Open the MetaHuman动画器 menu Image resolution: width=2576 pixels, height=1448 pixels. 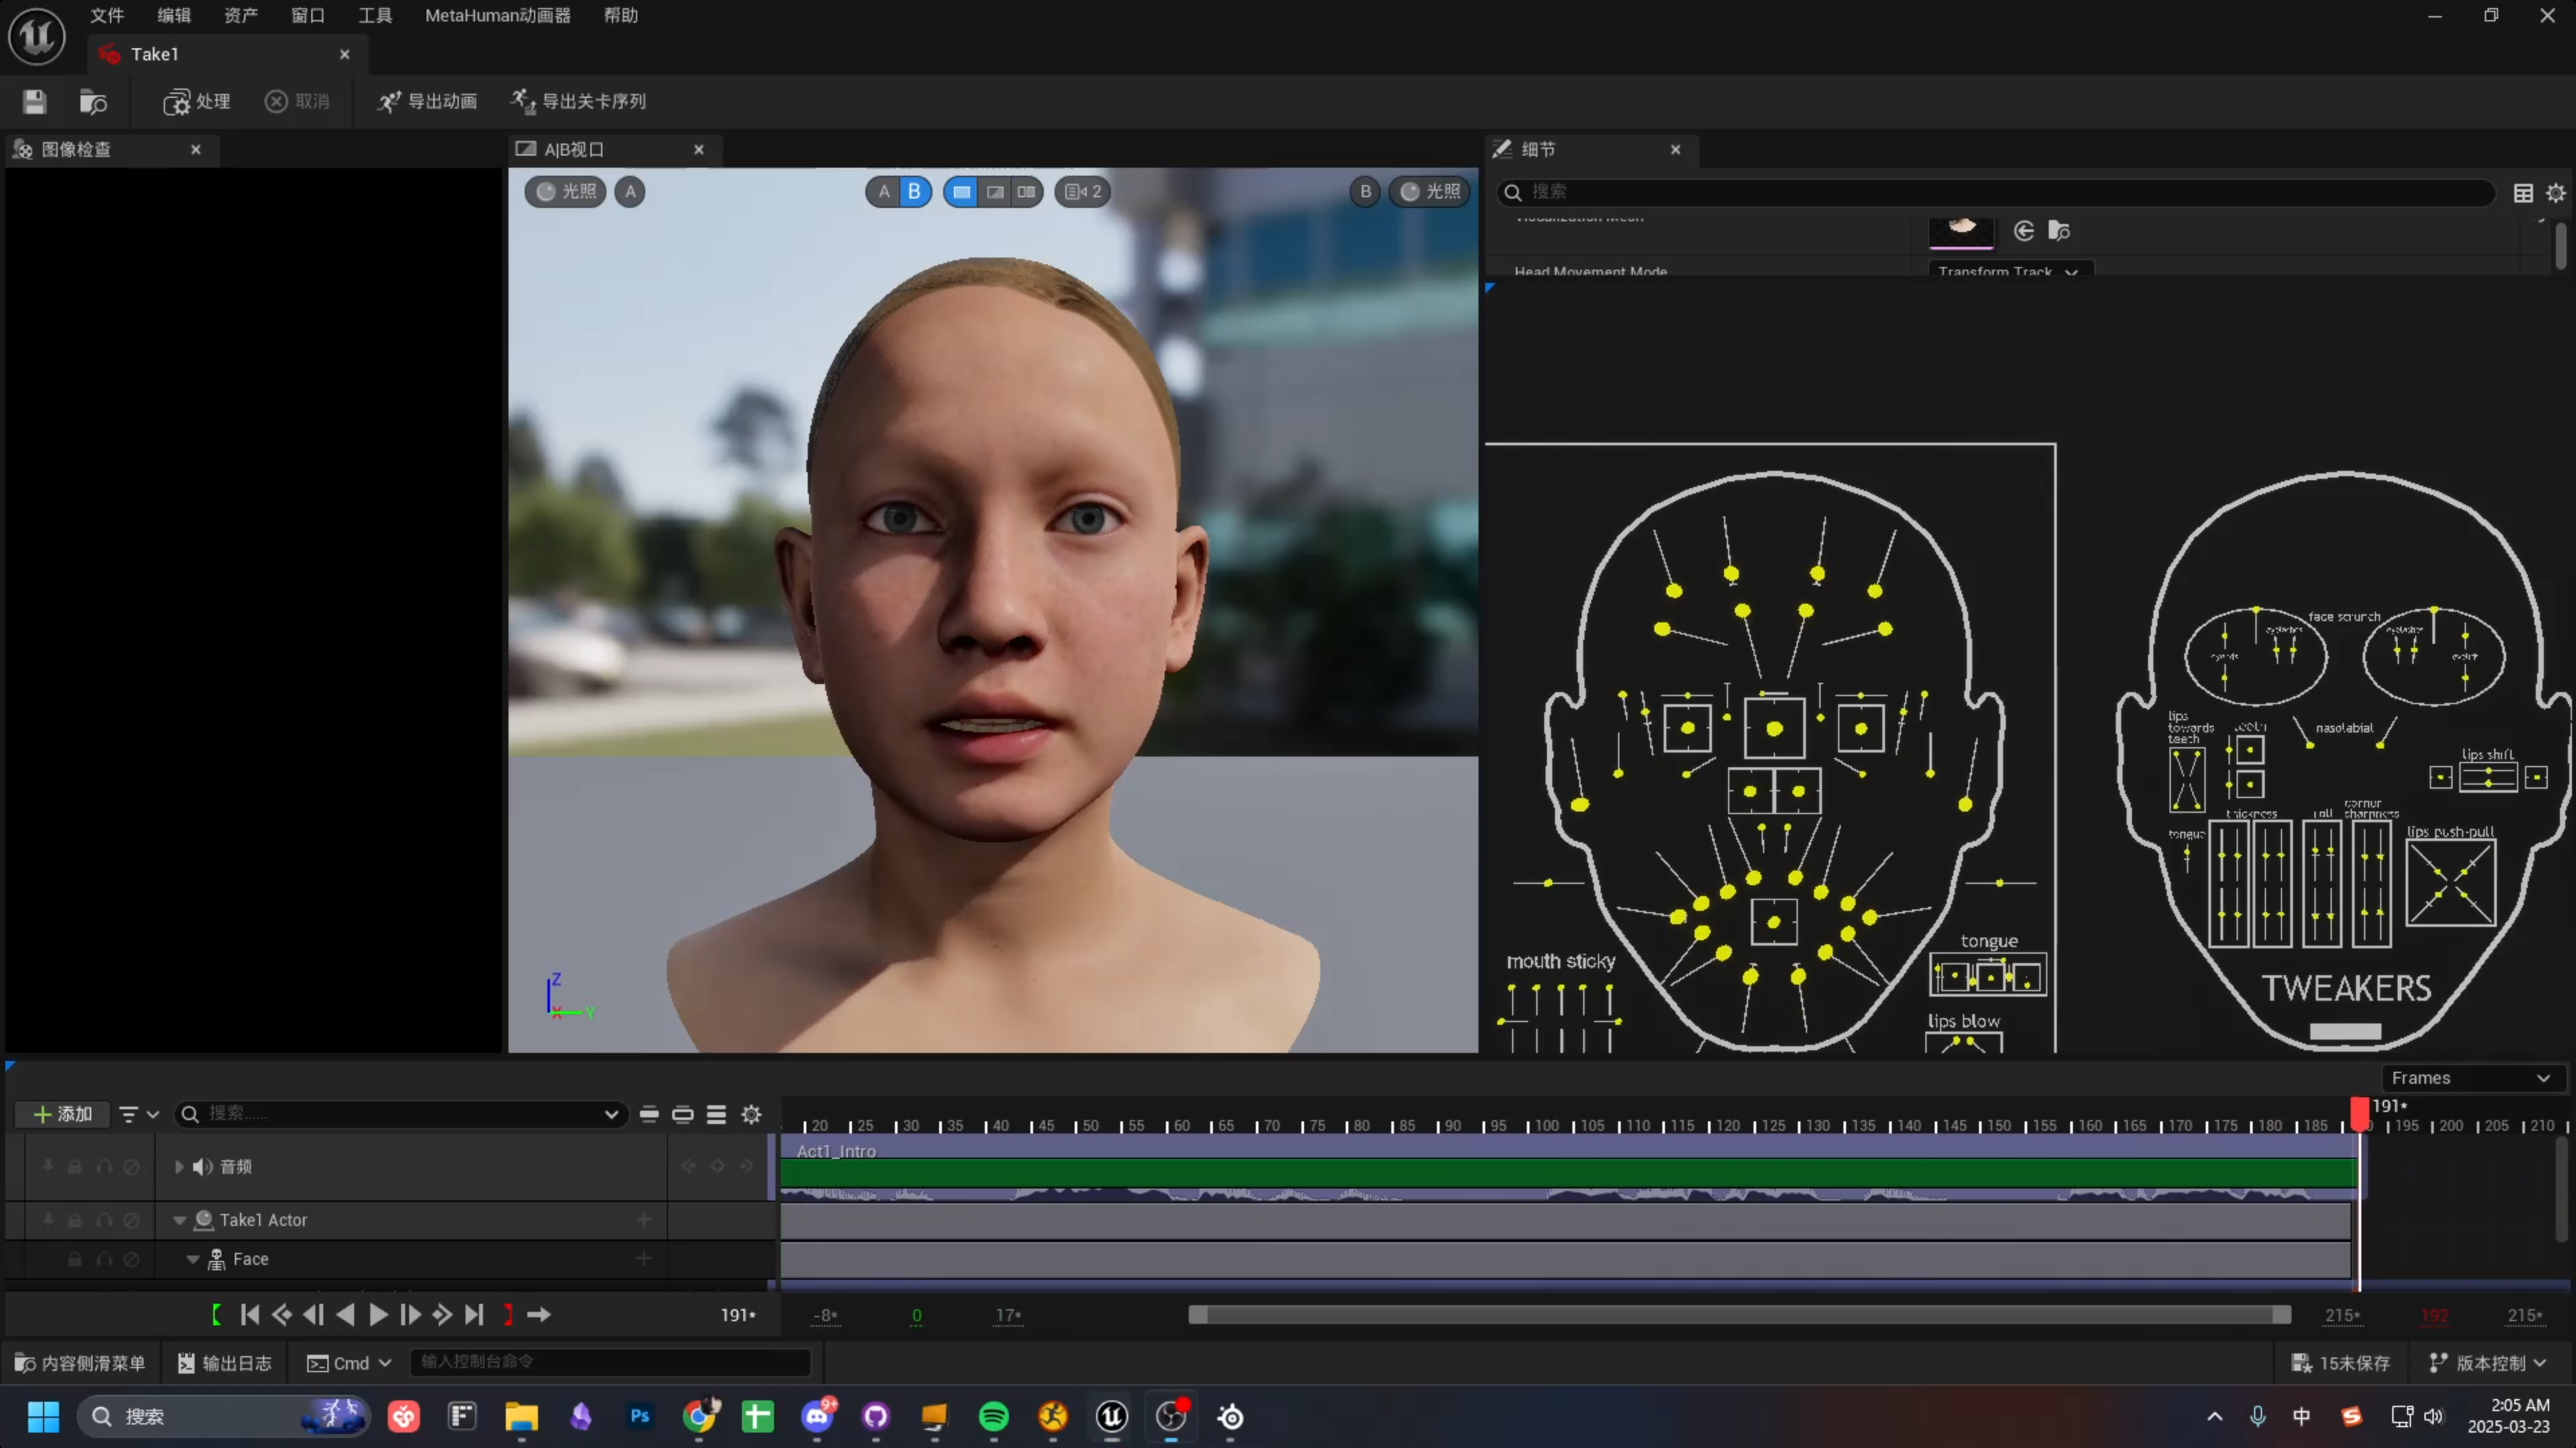pyautogui.click(x=497, y=15)
